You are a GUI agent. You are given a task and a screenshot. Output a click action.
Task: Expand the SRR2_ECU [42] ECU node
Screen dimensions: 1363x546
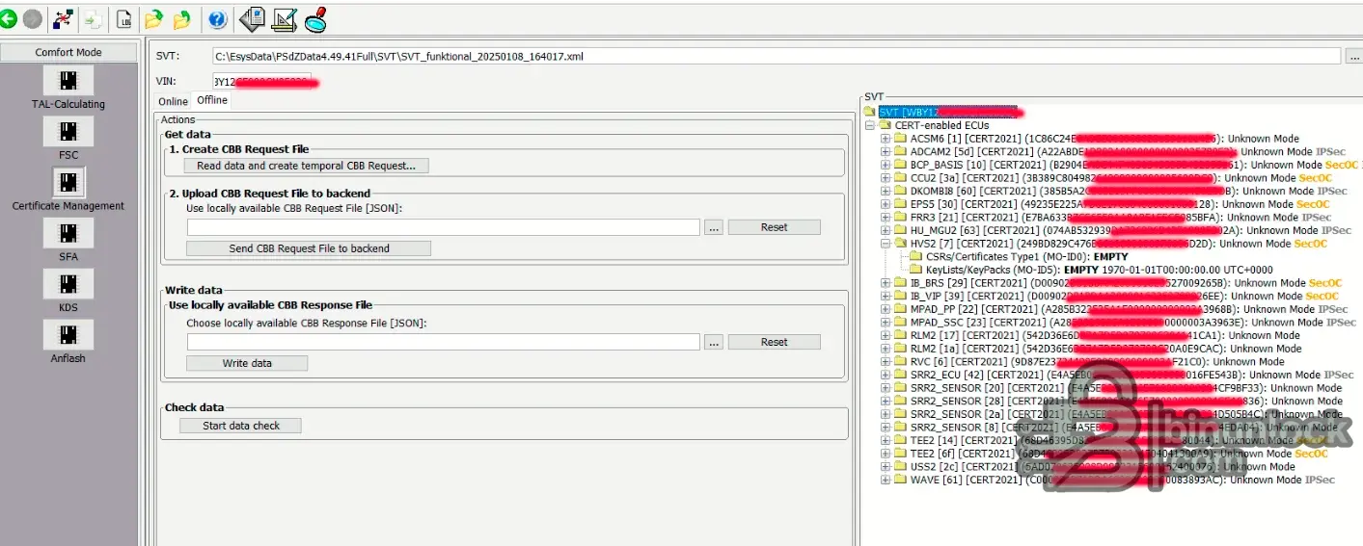[886, 376]
